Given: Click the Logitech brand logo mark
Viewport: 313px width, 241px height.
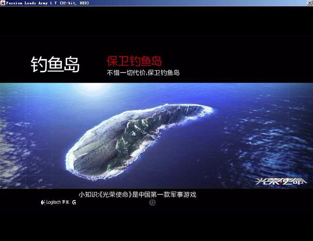Looking at the screenshot, I should coord(43,202).
